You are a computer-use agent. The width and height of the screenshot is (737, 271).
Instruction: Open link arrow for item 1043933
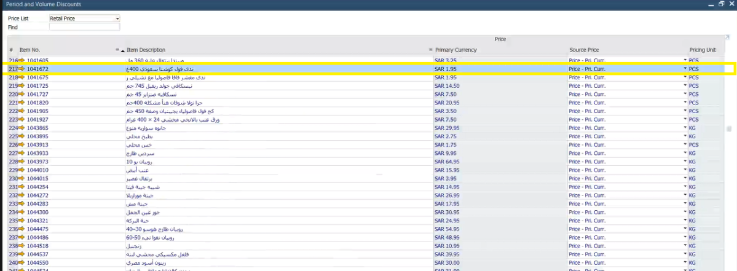(21, 154)
